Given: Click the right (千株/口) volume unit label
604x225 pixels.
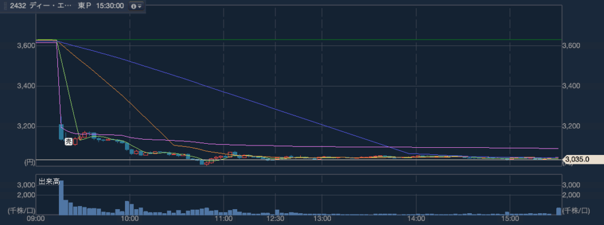Looking at the screenshot, I should [576, 210].
